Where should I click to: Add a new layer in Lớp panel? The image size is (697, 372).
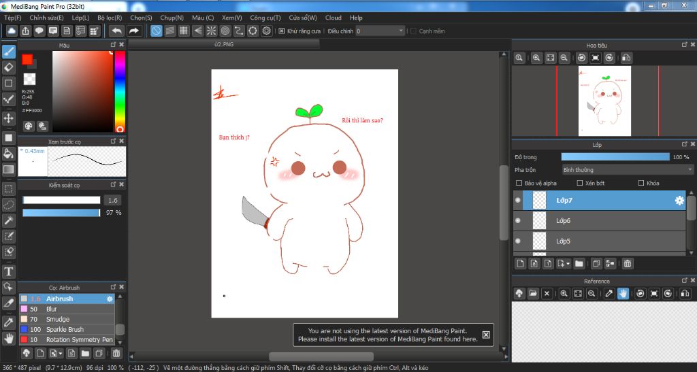[x=520, y=264]
